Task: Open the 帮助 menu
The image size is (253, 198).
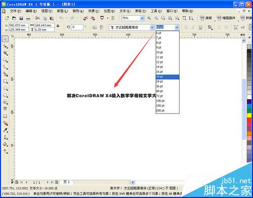Action: pyautogui.click(x=188, y=11)
